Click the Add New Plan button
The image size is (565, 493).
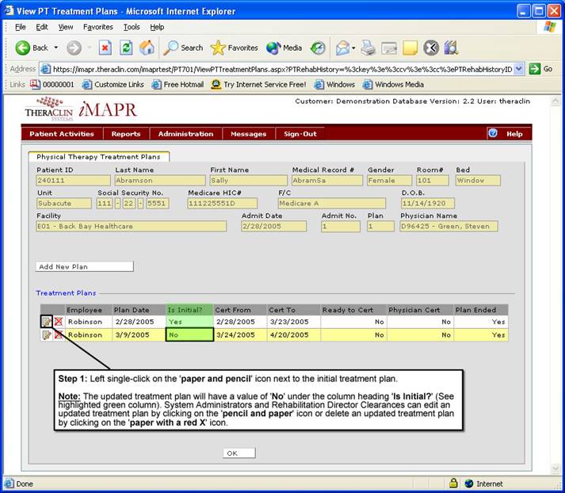(85, 267)
